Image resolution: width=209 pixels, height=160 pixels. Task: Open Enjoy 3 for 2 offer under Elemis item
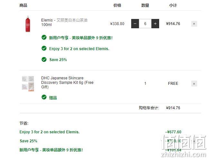tap(79, 49)
